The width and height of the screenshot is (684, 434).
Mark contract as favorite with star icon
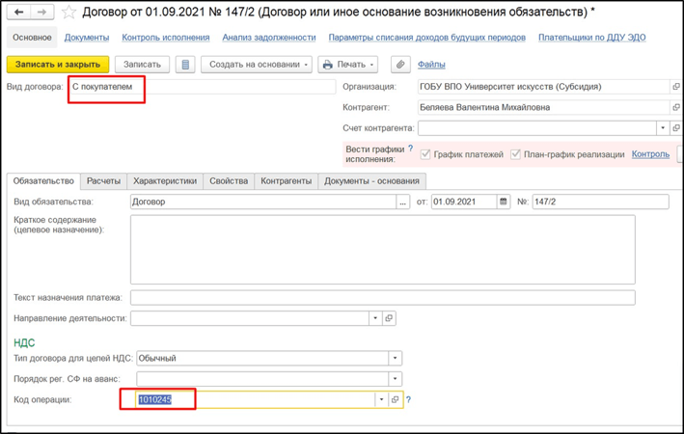point(68,13)
